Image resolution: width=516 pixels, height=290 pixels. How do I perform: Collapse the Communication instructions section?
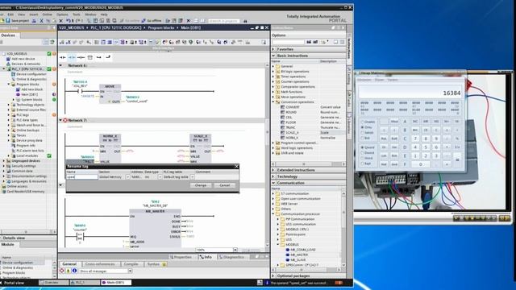(x=273, y=183)
